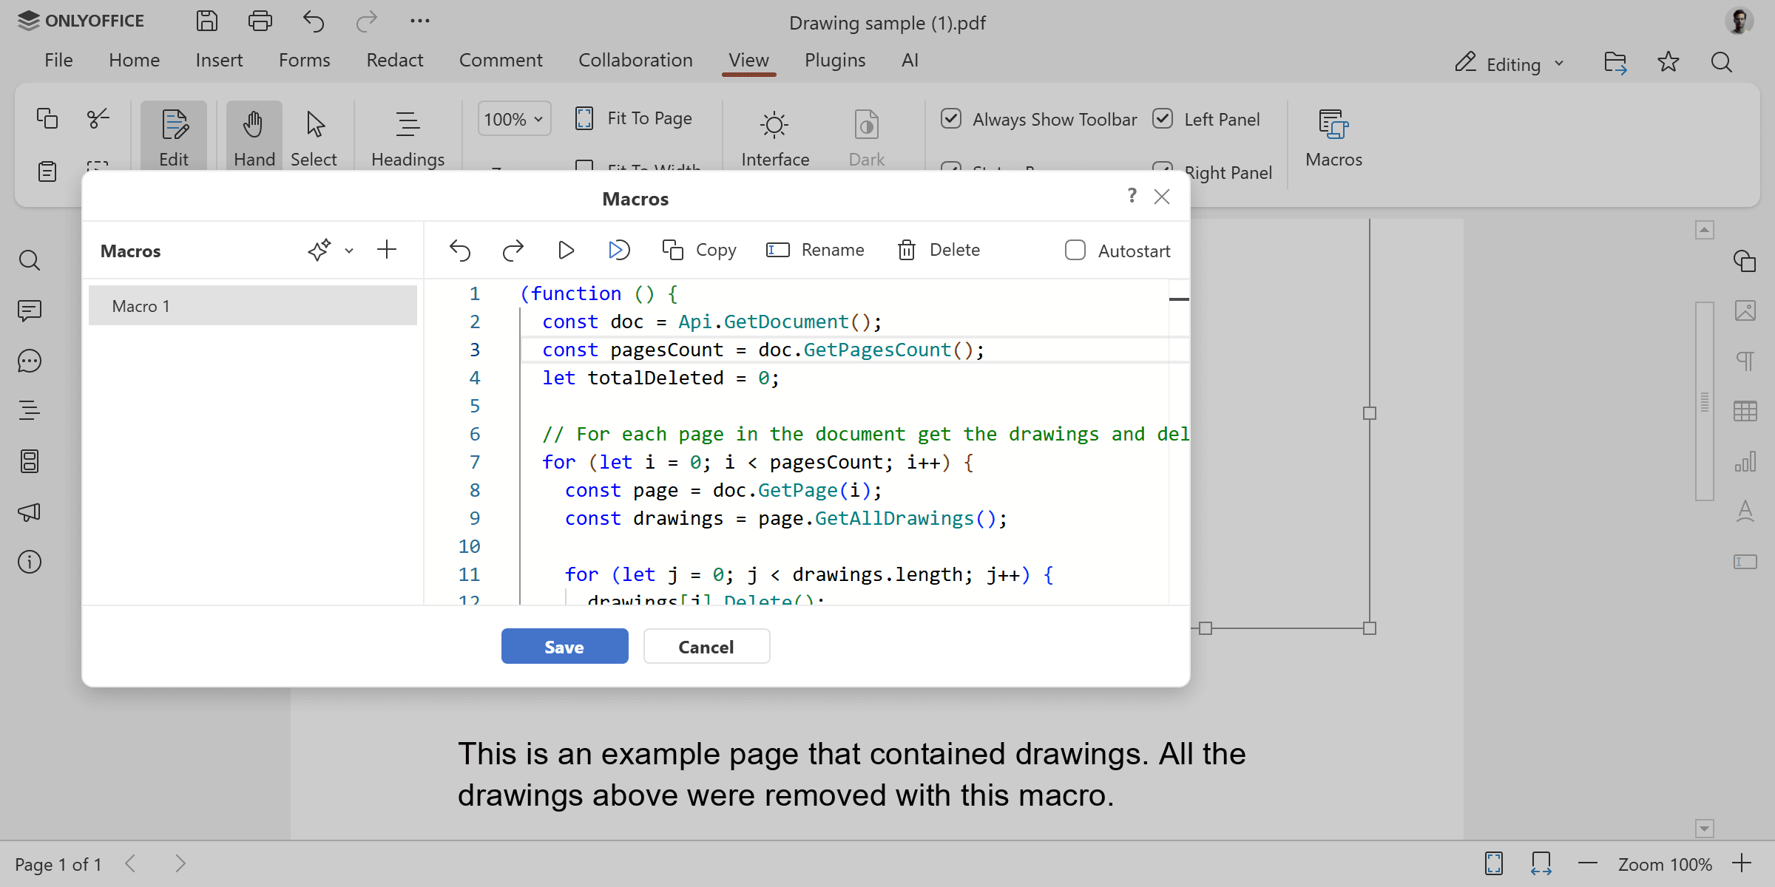Open the search panel in left sidebar
This screenshot has height=887, width=1775.
tap(30, 260)
